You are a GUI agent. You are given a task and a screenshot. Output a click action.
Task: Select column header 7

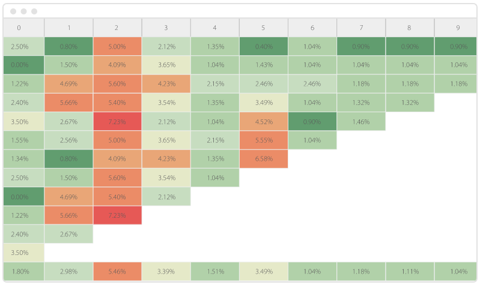tap(361, 28)
